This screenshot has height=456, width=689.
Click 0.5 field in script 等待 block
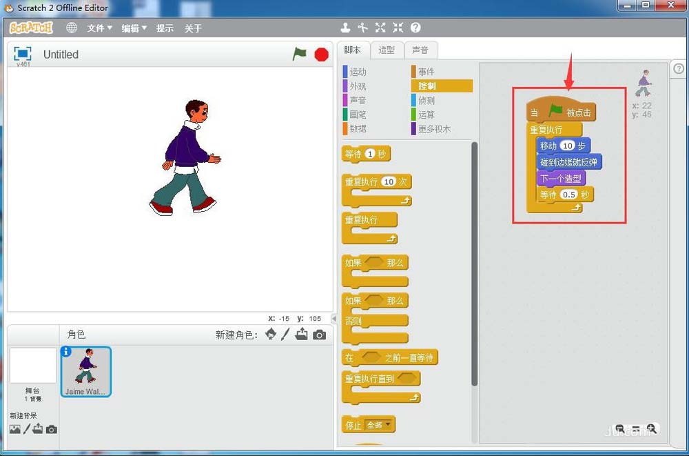pos(568,194)
